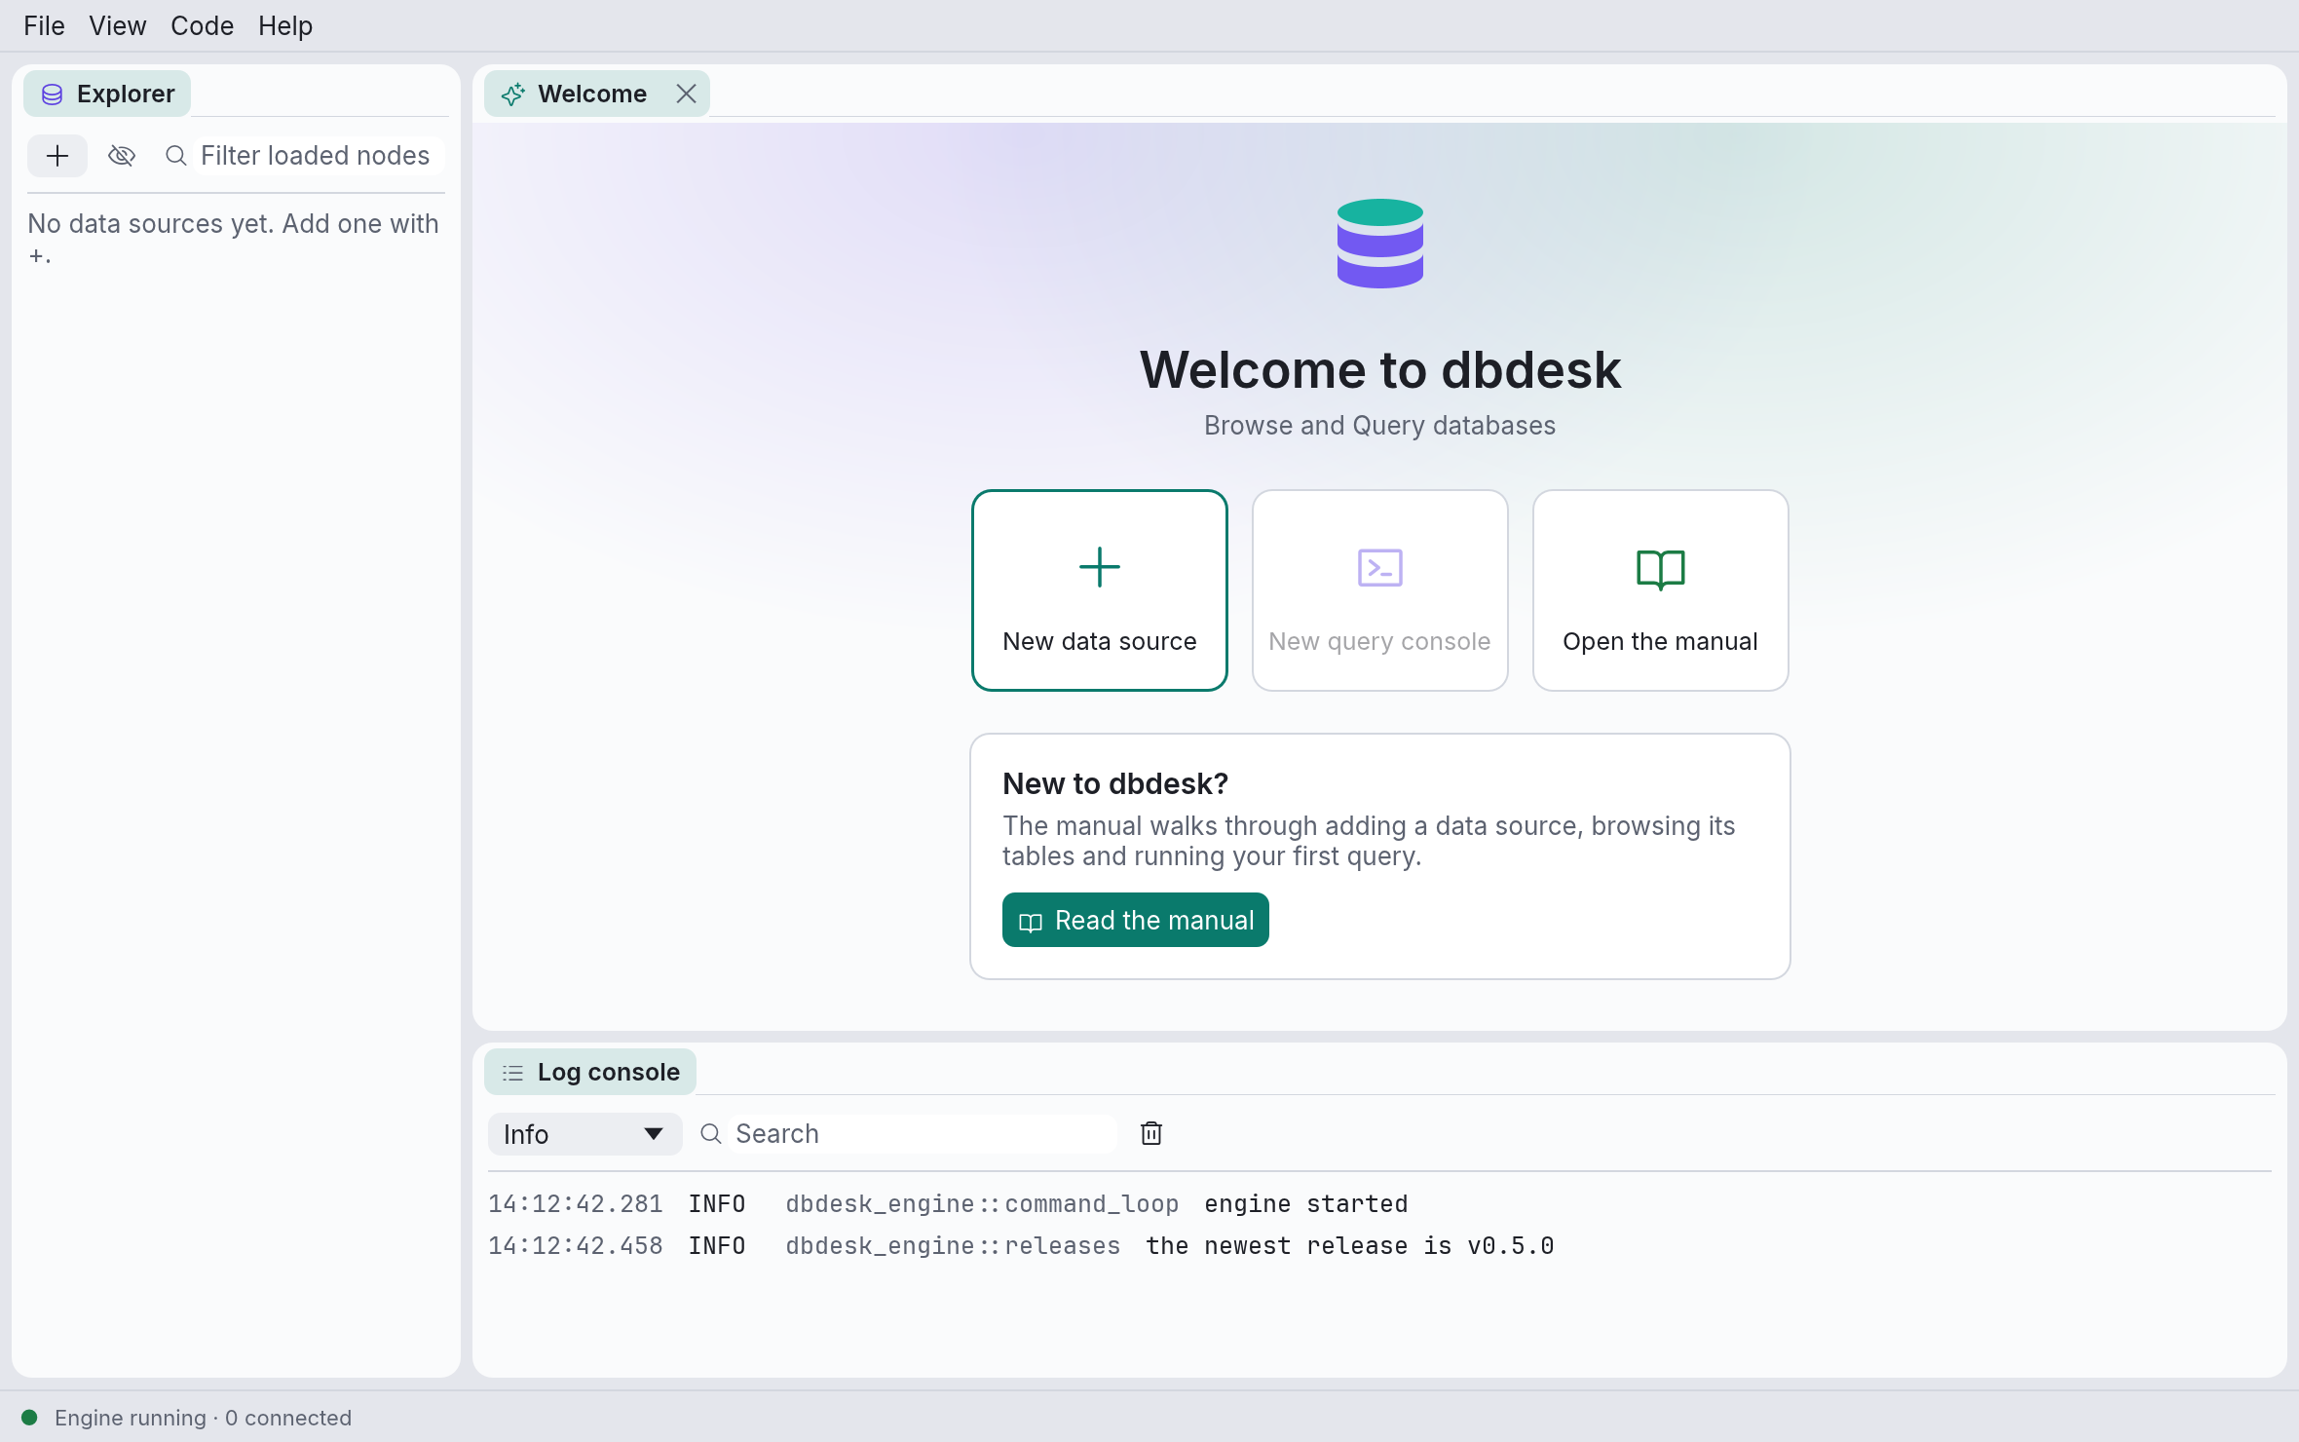
Task: Click the 'engine started' log row
Action: [1379, 1204]
